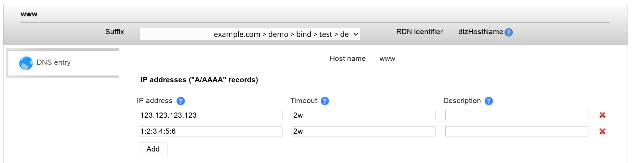
Task: Click the IP addresses A/AAAA records heading
Action: point(199,80)
